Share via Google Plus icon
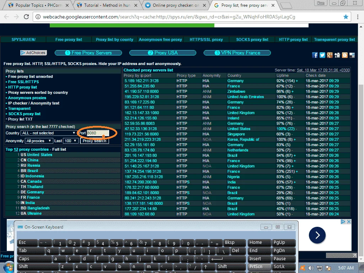This screenshot has width=364, height=273. coord(330,55)
